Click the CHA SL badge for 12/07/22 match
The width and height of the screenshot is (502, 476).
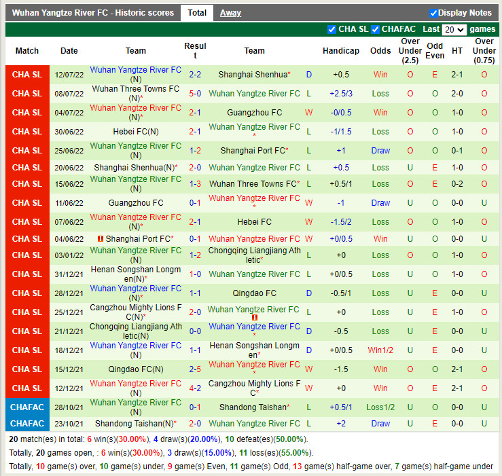coord(27,75)
